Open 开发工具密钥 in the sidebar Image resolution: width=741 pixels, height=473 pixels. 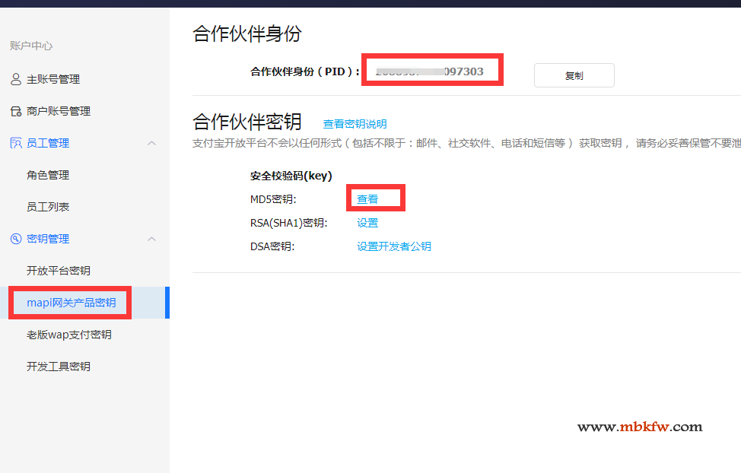[x=59, y=367]
